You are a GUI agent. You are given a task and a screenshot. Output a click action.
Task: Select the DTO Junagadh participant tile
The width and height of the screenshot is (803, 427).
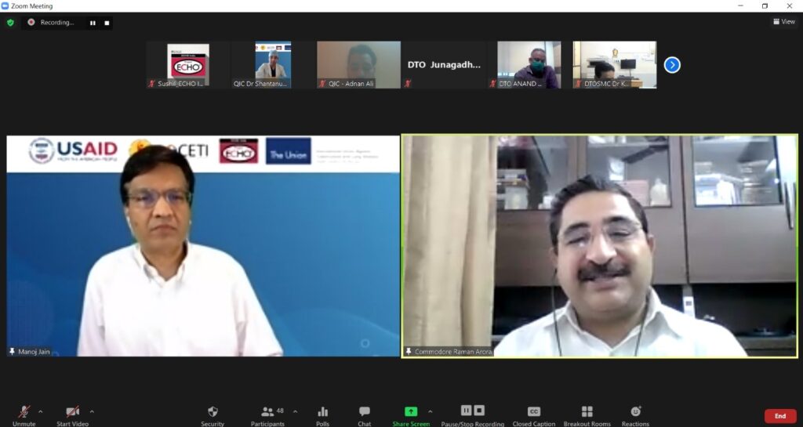click(444, 65)
